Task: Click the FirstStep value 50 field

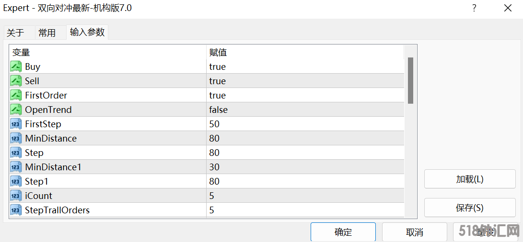Action: [214, 124]
